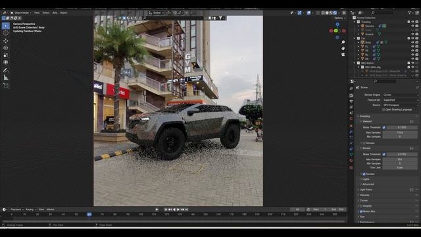The image size is (421, 237).
Task: Click the viewport pan hand icon
Action: (343, 48)
